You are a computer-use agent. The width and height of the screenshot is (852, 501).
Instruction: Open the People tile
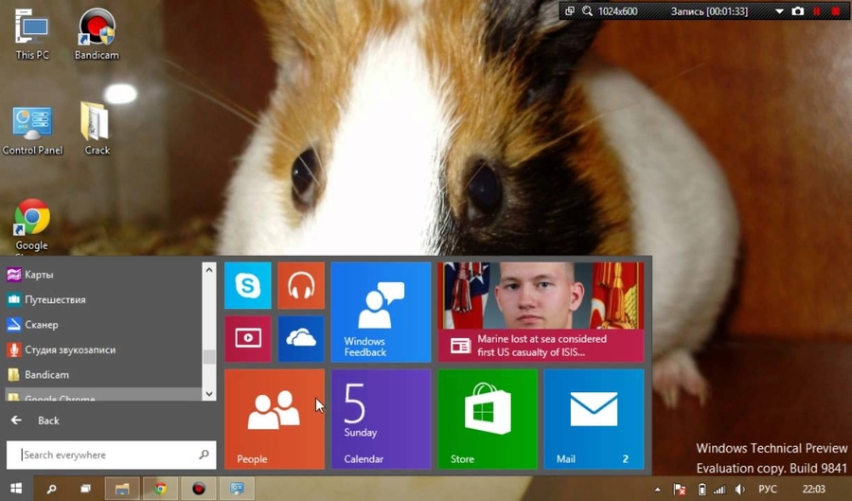274,418
